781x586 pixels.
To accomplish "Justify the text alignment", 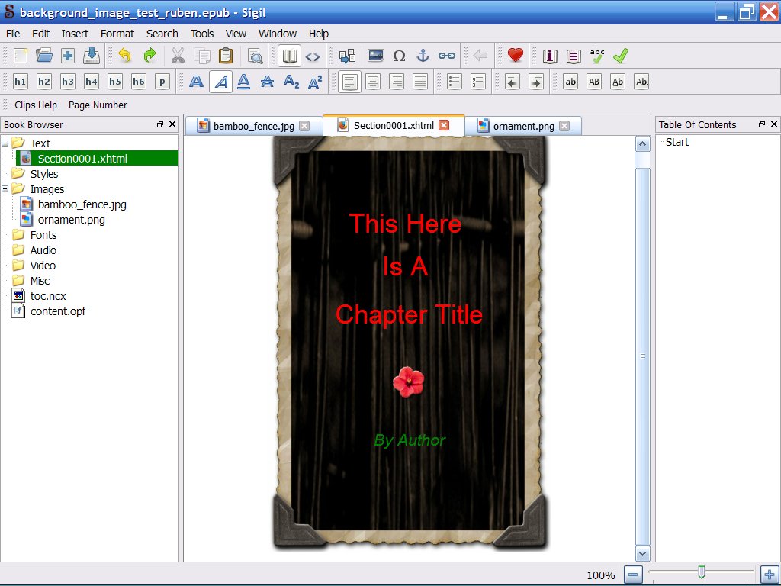I will coord(420,82).
